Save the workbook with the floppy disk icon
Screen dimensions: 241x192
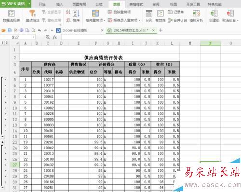(x=10, y=30)
